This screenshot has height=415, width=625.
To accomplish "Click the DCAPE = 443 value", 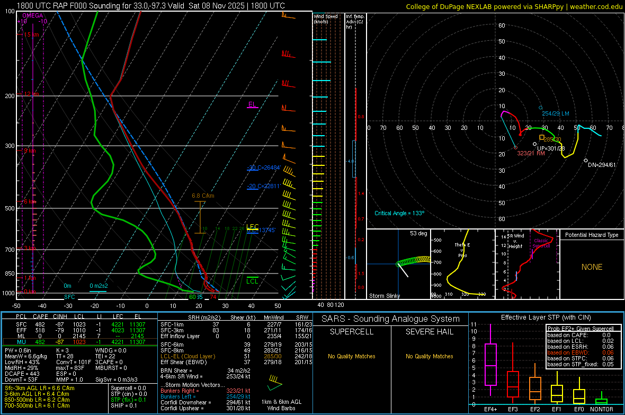I will click(22, 374).
